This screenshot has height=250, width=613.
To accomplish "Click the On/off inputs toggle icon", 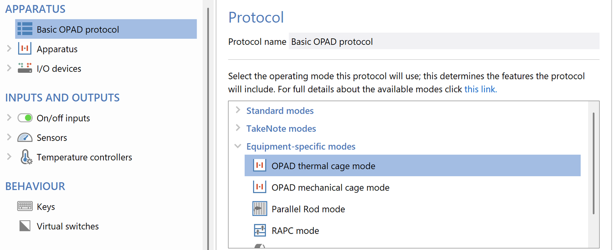I will (25, 118).
